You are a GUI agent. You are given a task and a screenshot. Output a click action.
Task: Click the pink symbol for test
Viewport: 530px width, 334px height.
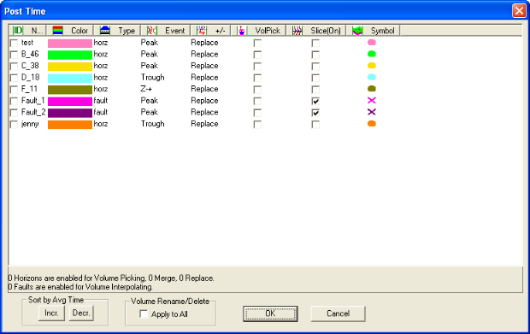[x=372, y=43]
